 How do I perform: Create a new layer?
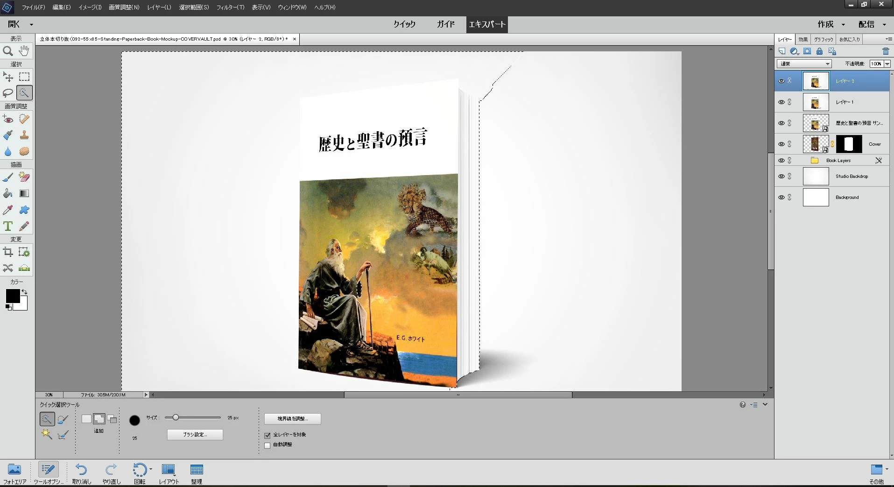coord(781,51)
